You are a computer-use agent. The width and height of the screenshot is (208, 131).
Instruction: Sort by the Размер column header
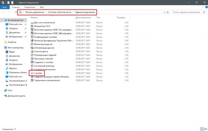[121, 18]
